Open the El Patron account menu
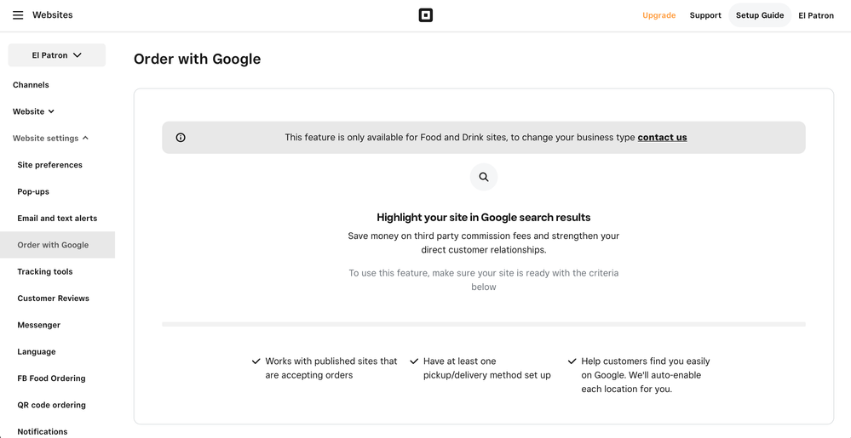The width and height of the screenshot is (851, 438). pyautogui.click(x=816, y=15)
